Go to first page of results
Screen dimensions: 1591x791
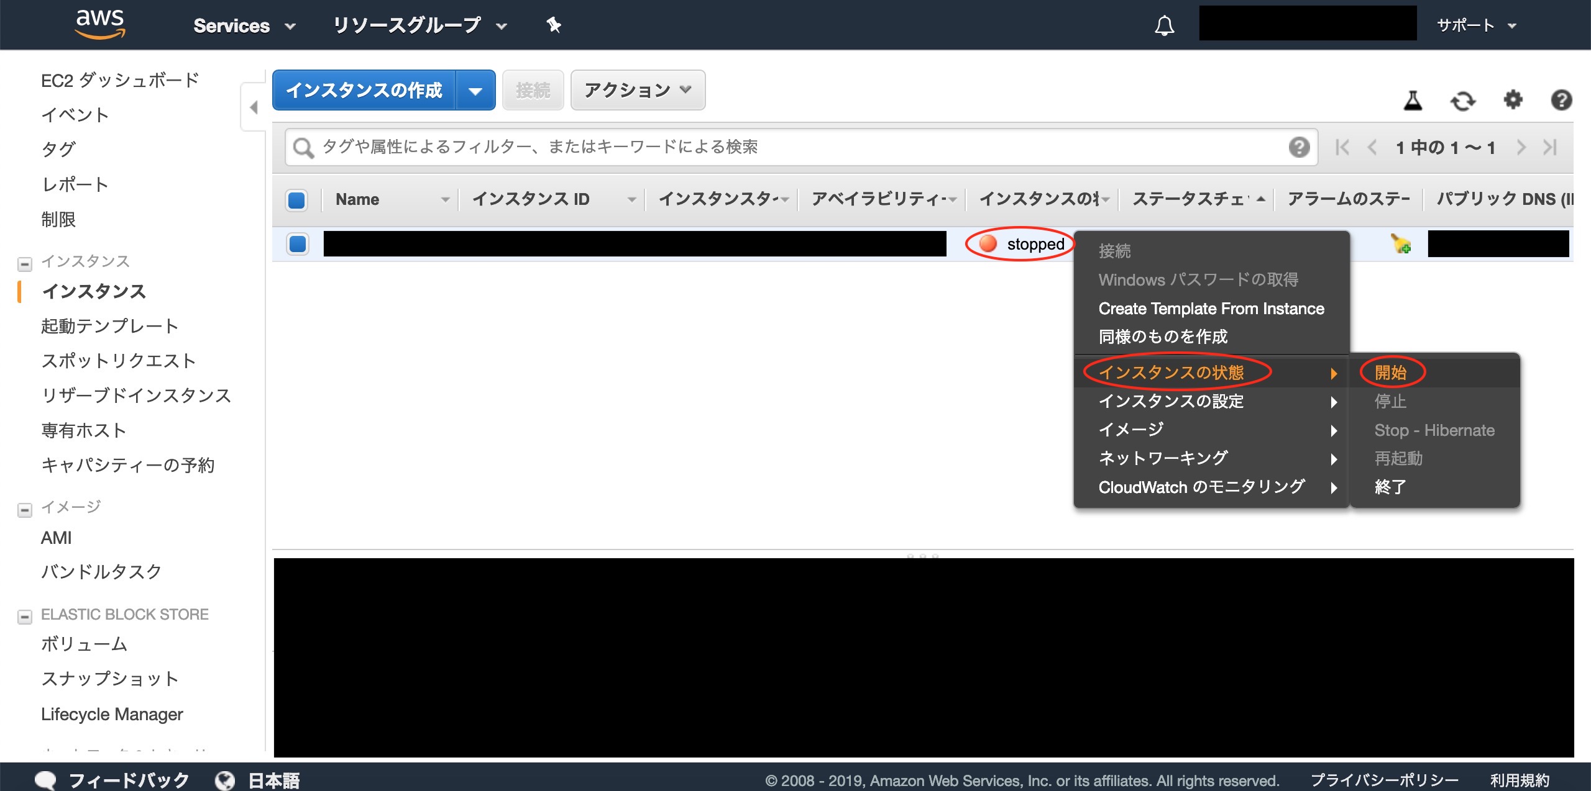(x=1342, y=147)
